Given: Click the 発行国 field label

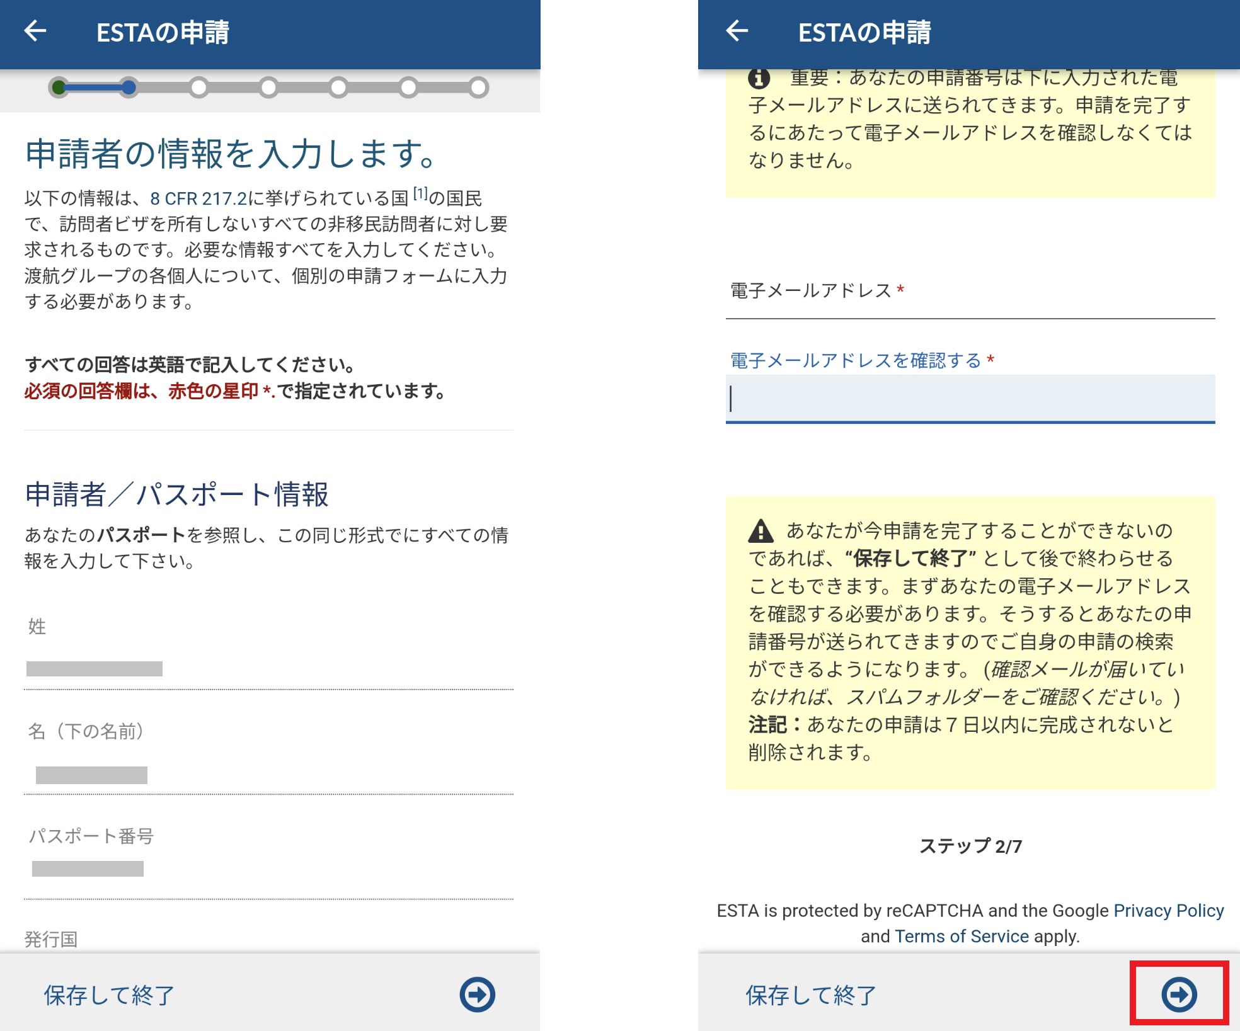Looking at the screenshot, I should click(51, 939).
